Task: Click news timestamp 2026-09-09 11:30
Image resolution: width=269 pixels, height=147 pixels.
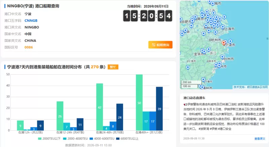Action: (194, 138)
